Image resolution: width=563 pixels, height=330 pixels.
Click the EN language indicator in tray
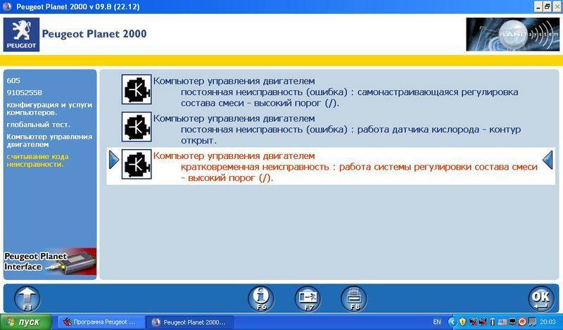(437, 322)
